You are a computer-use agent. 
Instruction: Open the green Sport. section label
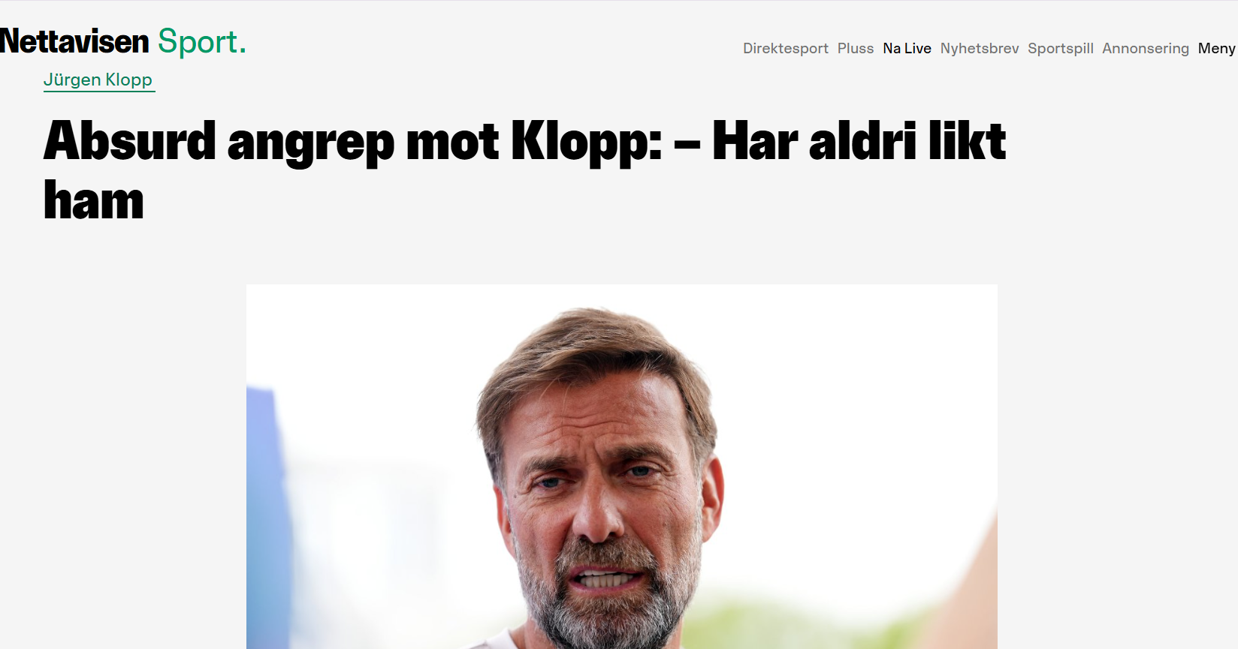coord(201,42)
